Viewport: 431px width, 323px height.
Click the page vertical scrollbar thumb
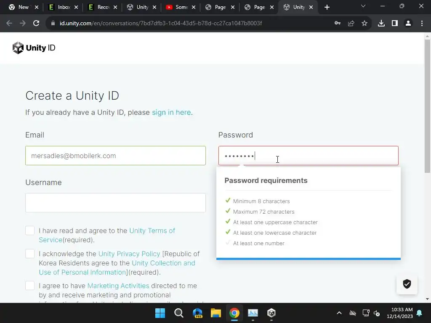tap(427, 106)
